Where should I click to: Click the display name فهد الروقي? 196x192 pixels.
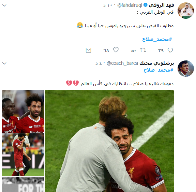[161, 5]
